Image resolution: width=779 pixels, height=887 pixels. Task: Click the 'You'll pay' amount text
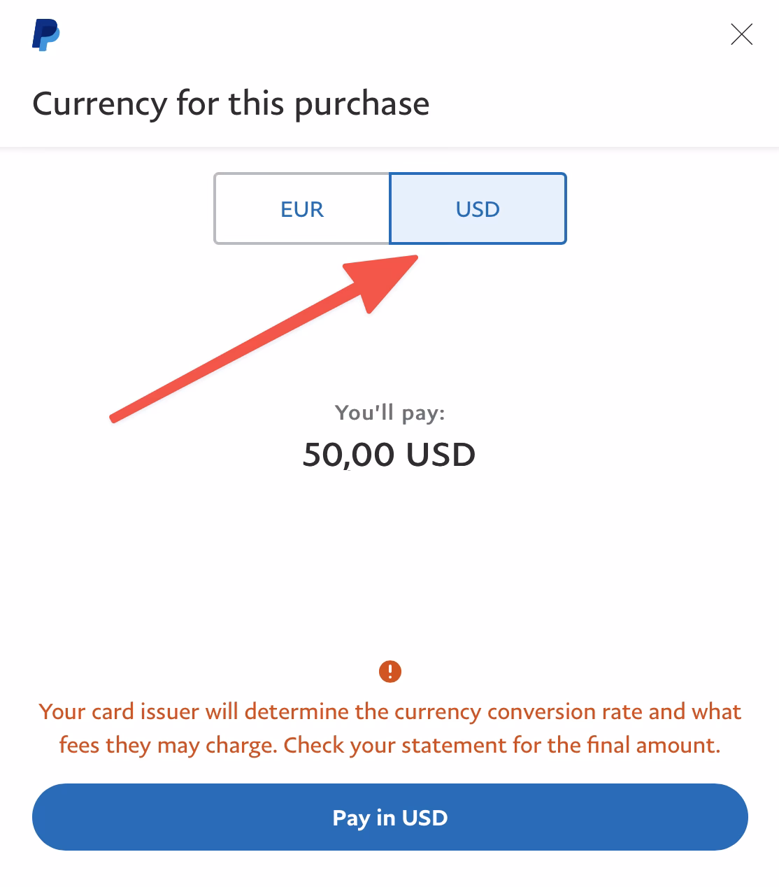click(389, 413)
